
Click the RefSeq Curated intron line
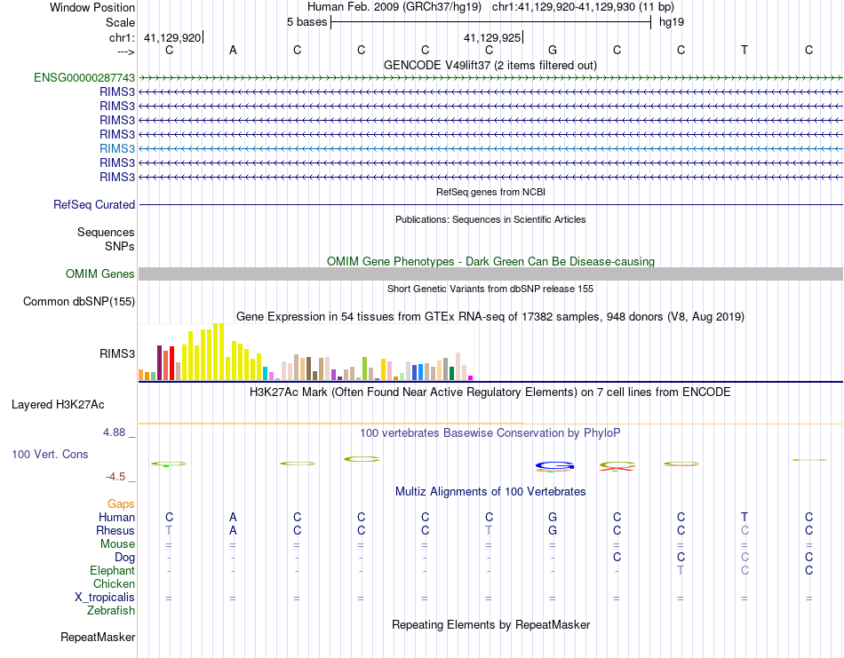pos(490,205)
